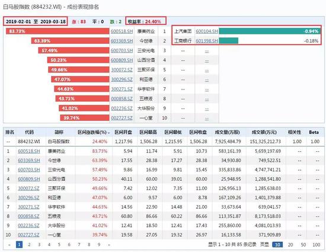Click the 83.73% red gain bar
Screen dimensions: 326x252
point(57,31)
